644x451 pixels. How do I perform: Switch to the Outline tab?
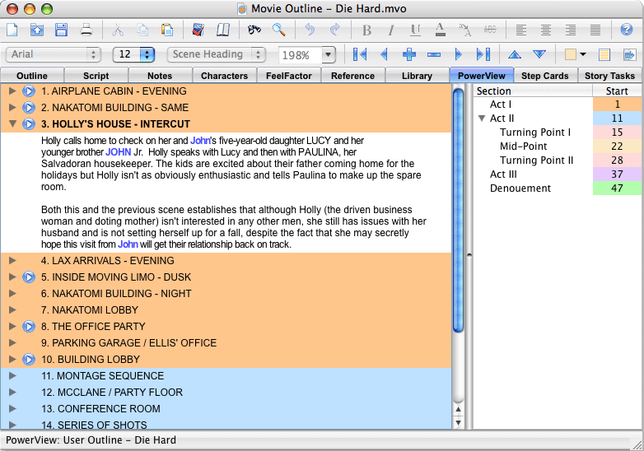pos(32,76)
